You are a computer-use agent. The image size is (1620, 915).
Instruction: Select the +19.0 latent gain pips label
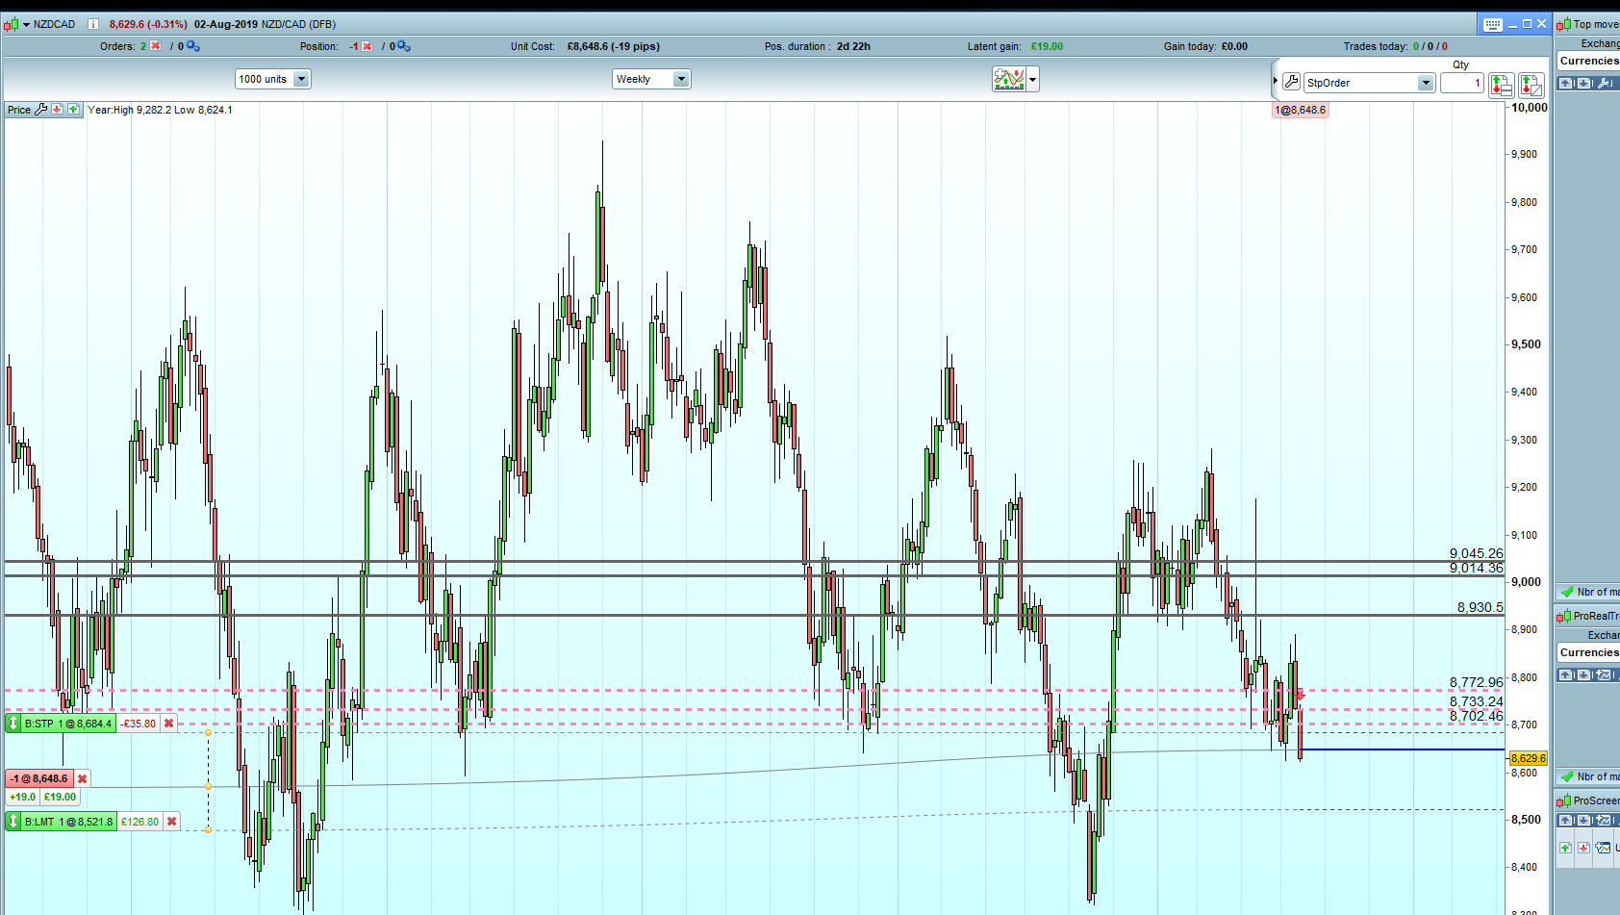[x=22, y=797]
